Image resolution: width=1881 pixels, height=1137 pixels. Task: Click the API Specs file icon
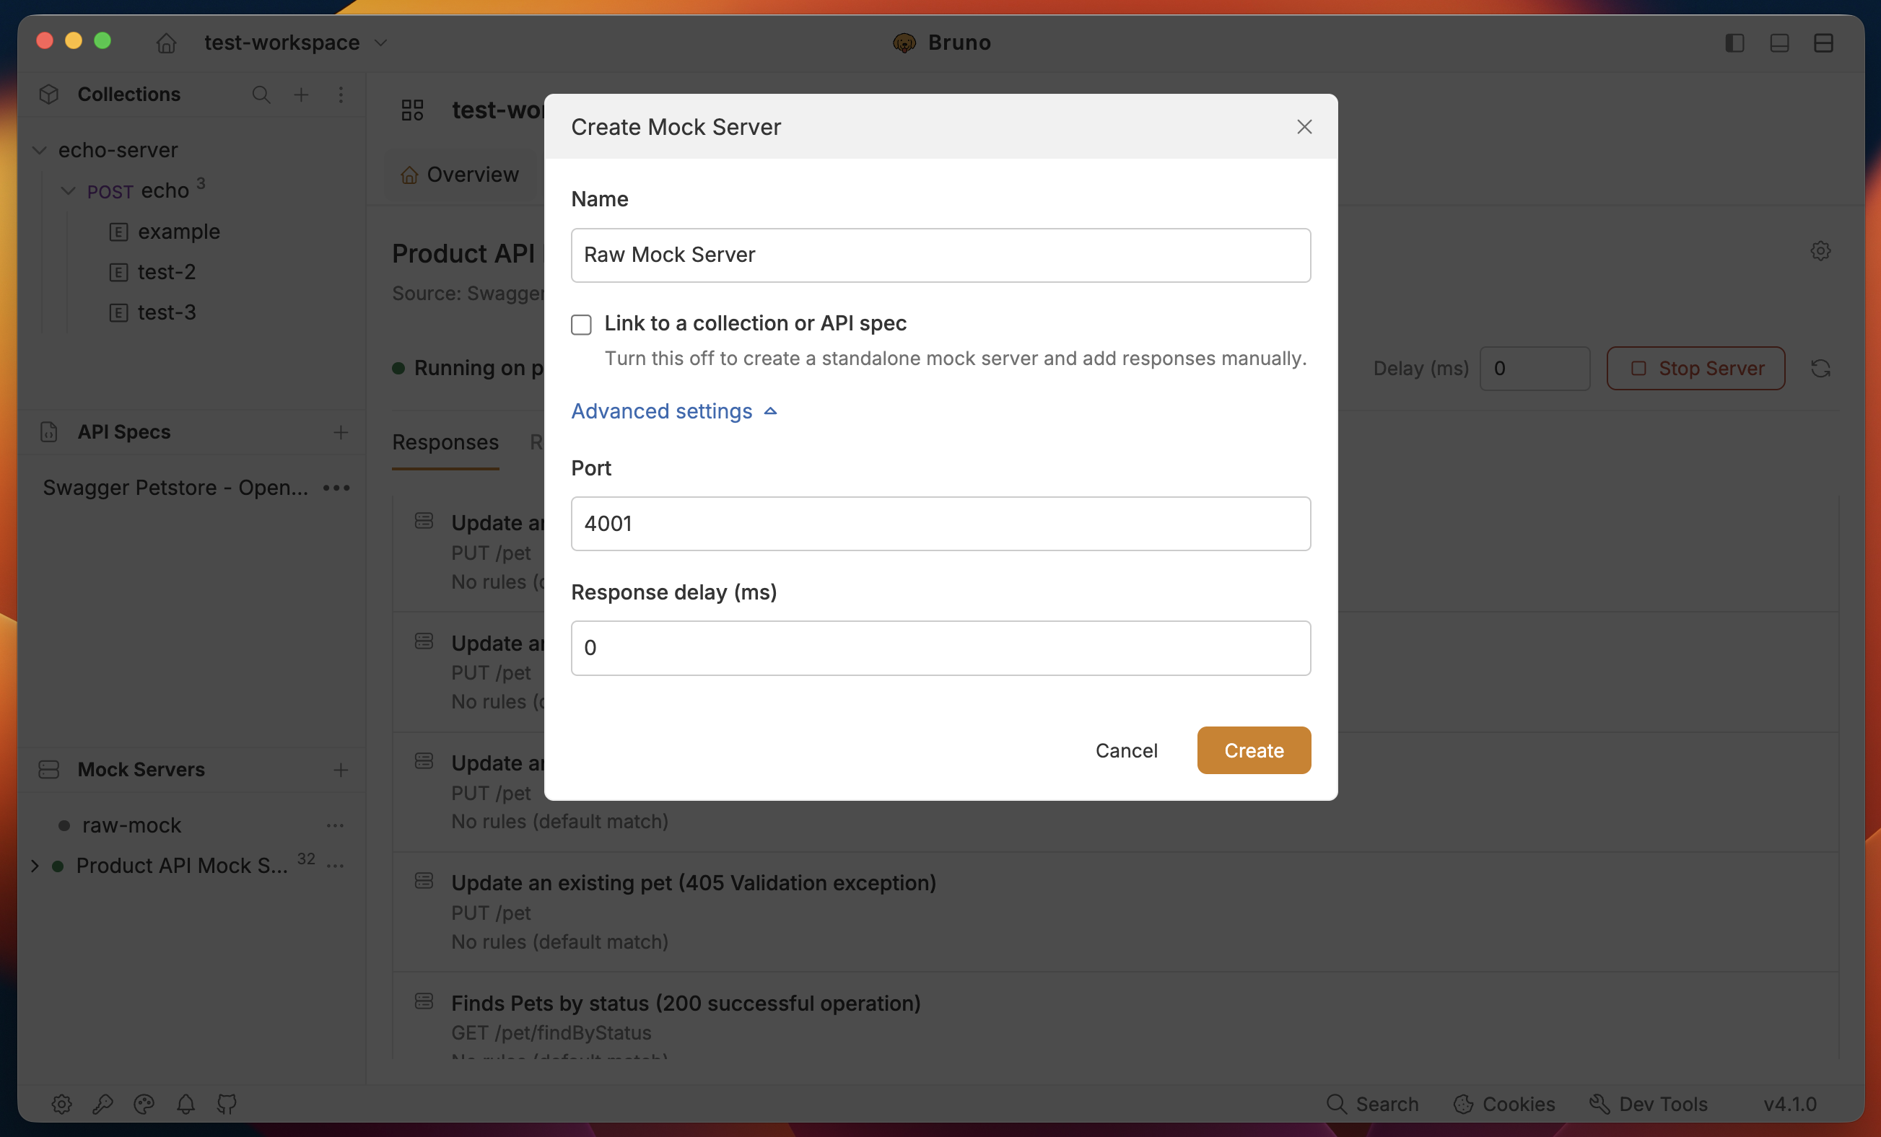(x=49, y=432)
